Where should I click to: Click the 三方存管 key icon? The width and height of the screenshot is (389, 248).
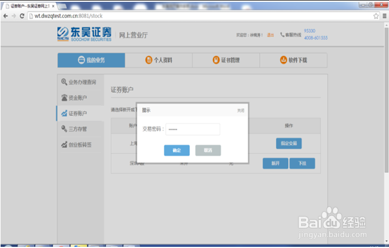tap(64, 129)
